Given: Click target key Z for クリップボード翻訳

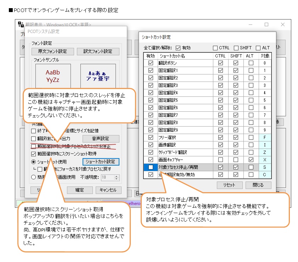Looking at the screenshot, I should pyautogui.click(x=265, y=152).
